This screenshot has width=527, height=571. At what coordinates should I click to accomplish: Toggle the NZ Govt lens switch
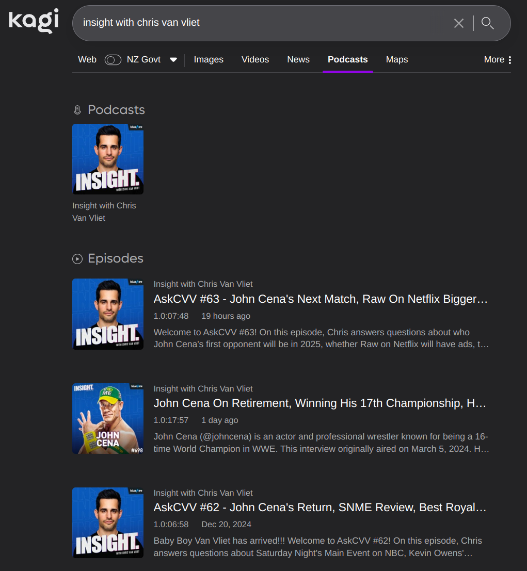click(x=113, y=60)
